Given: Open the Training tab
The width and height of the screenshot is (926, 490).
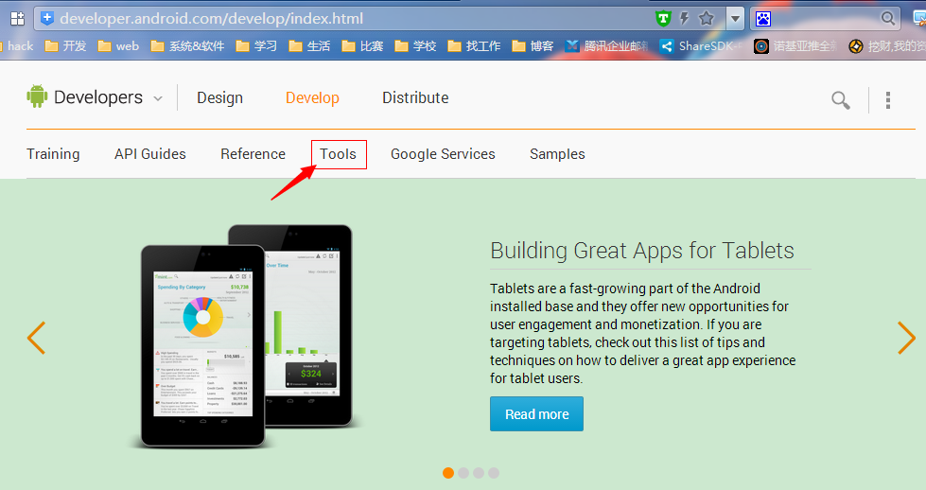Looking at the screenshot, I should pyautogui.click(x=53, y=154).
